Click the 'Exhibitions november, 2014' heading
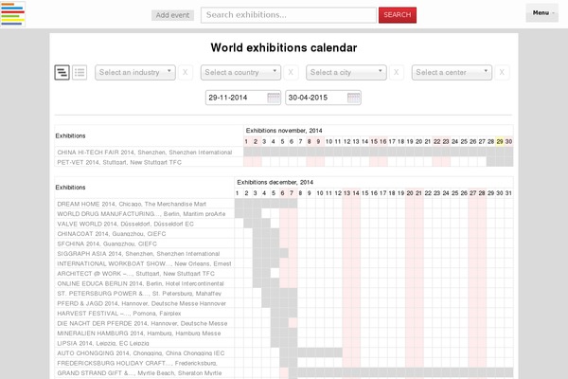Image resolution: width=568 pixels, height=379 pixels. 284,131
